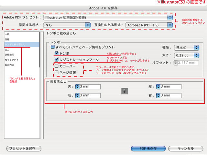Click the 天 bleed value field
Viewport: 207px width, 155px height.
point(90,87)
